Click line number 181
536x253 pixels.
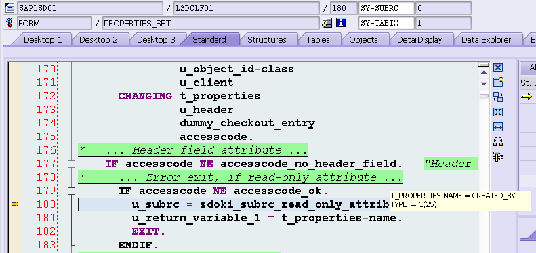tap(46, 218)
